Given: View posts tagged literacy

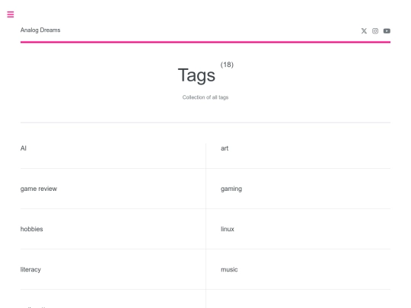Looking at the screenshot, I should 30,269.
